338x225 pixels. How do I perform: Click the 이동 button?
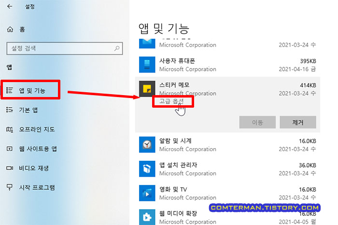click(257, 122)
